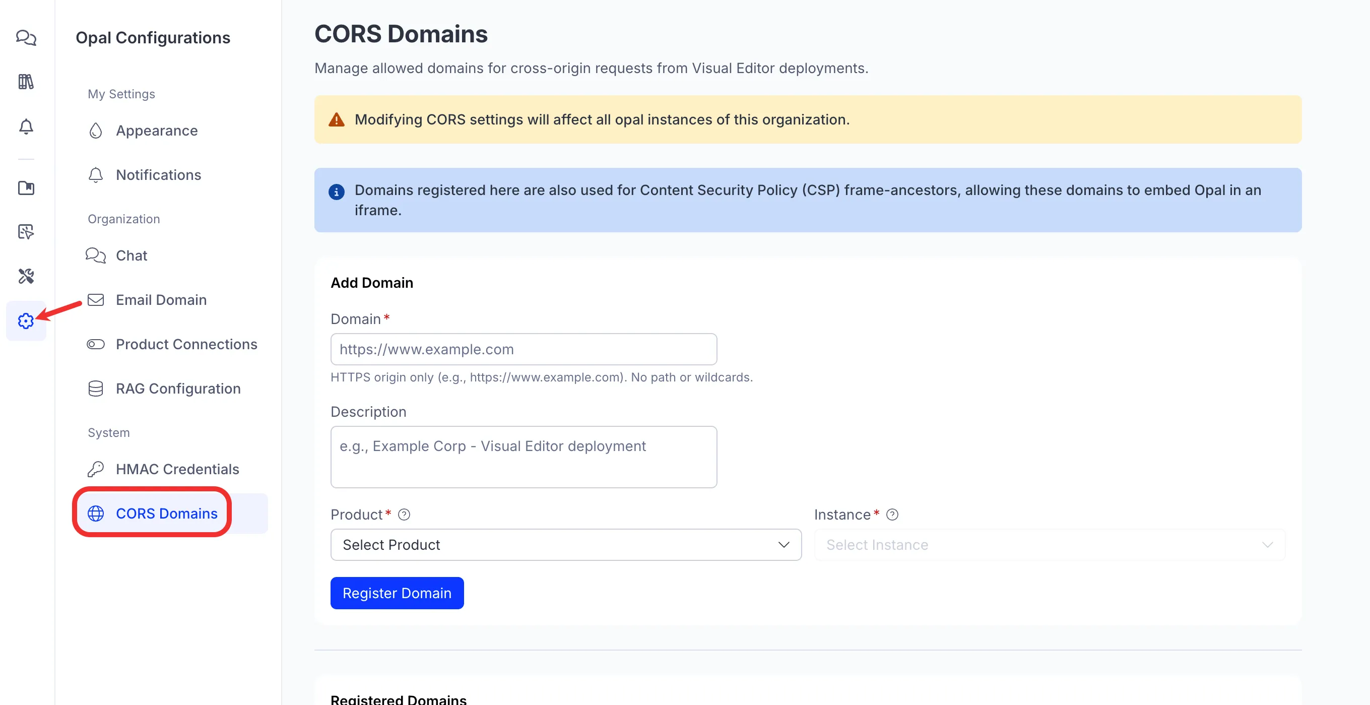Screen dimensions: 1370x705
Task: Click the Instance help question icon
Action: (x=892, y=515)
